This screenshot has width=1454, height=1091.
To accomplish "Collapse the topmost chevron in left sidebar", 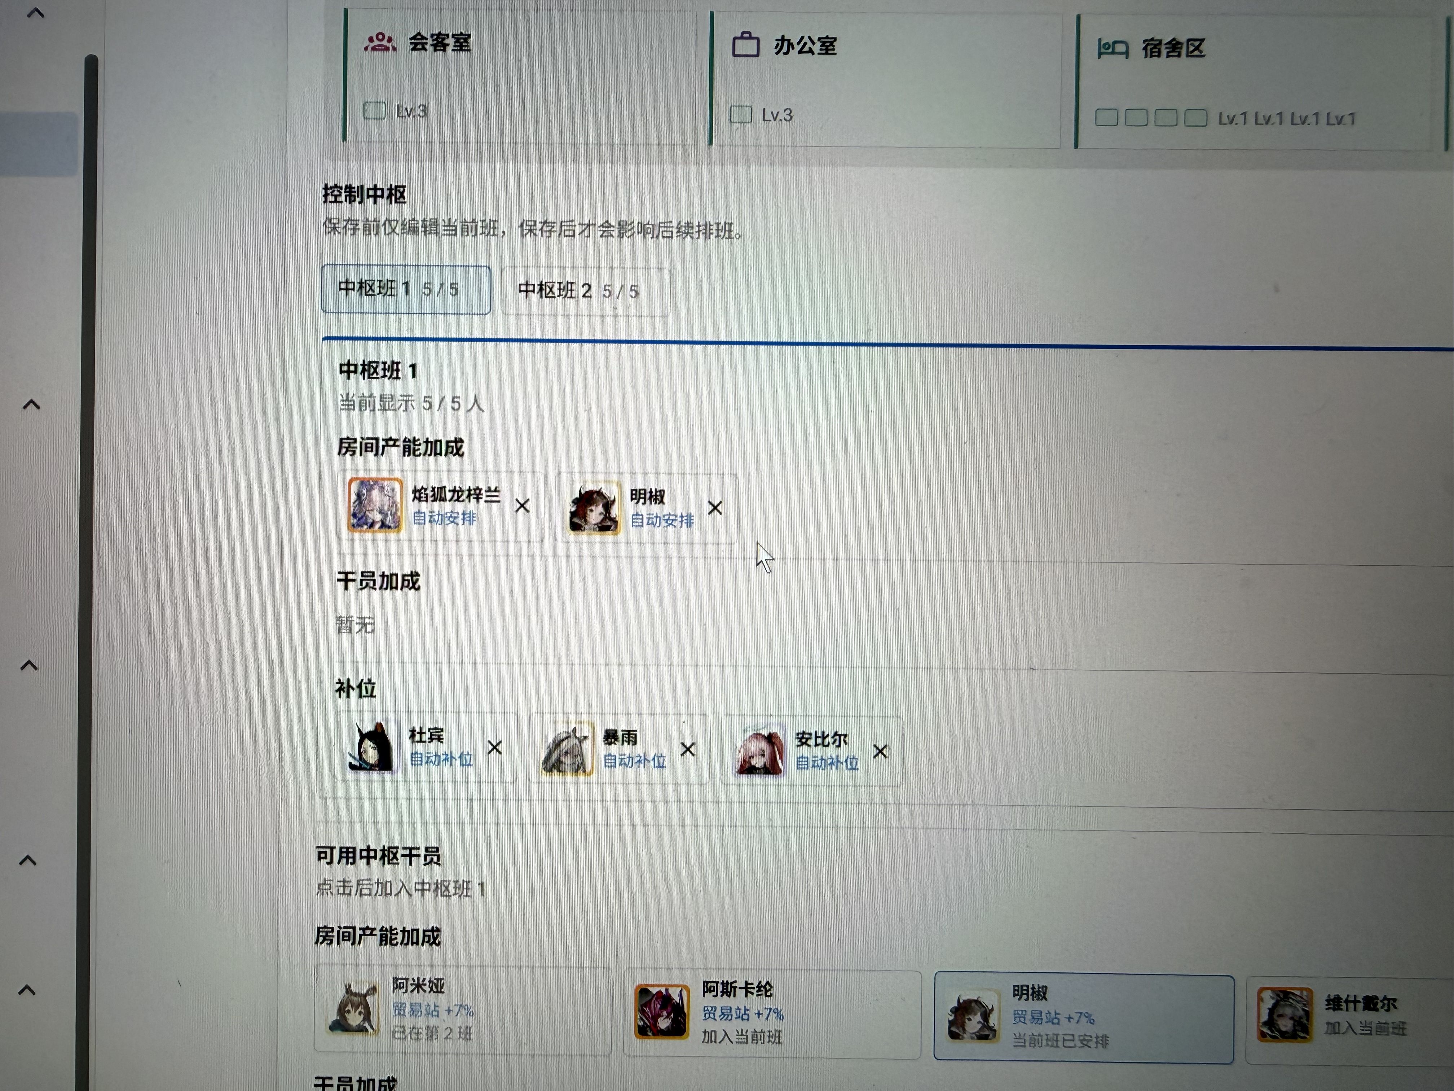I will click(x=36, y=13).
